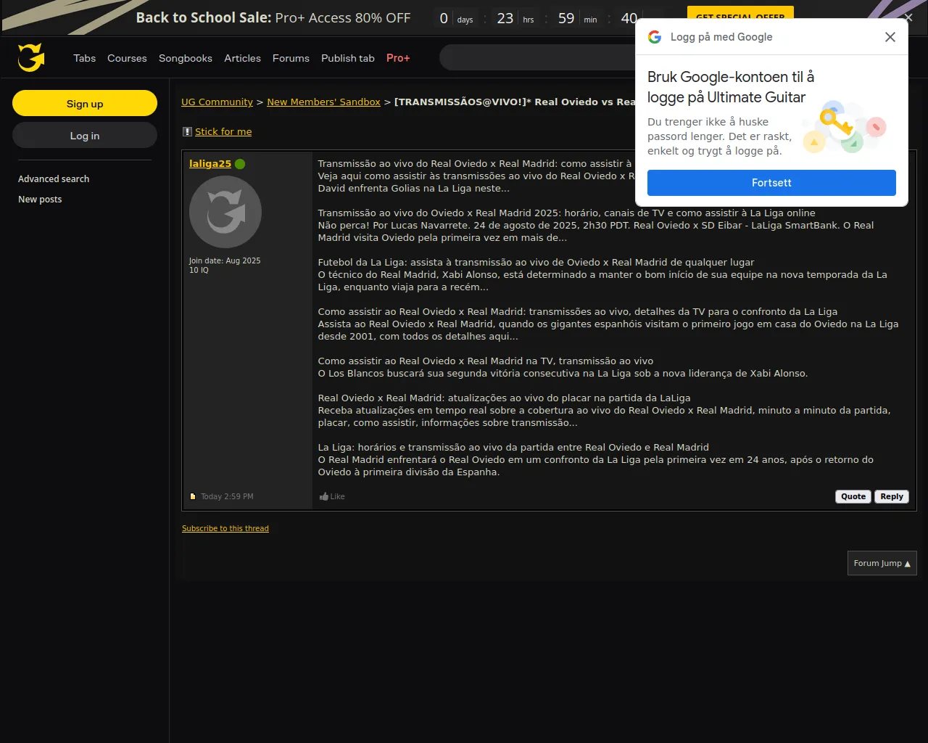The height and width of the screenshot is (743, 928).
Task: Navigate to Forums
Action: click(291, 58)
